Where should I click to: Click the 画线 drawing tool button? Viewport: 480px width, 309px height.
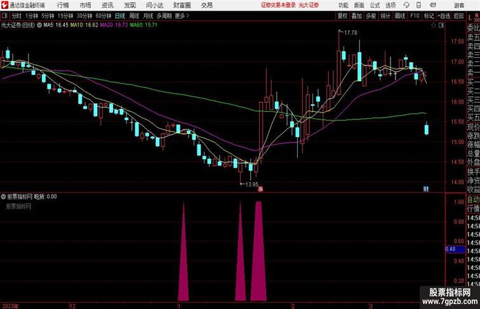coord(400,16)
